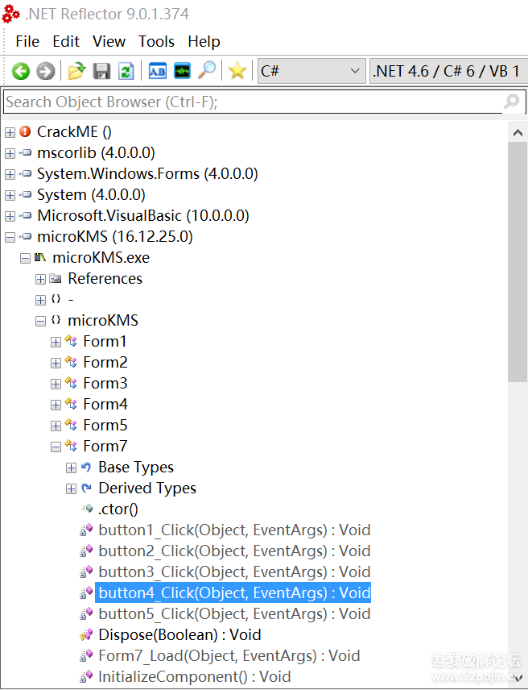
Task: Click the floppy disk Save icon
Action: tap(101, 71)
